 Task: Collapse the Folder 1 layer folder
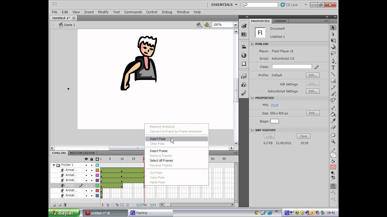coord(54,165)
